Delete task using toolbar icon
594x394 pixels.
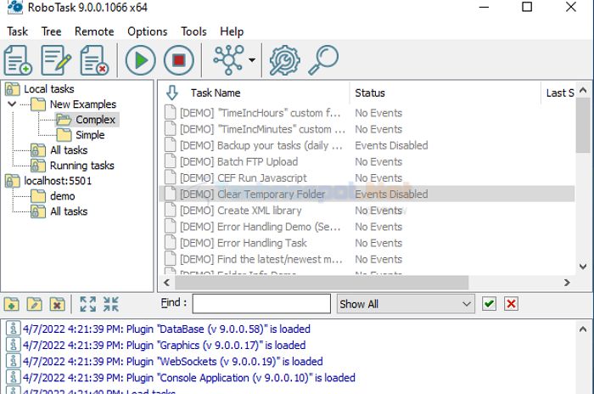pos(94,60)
